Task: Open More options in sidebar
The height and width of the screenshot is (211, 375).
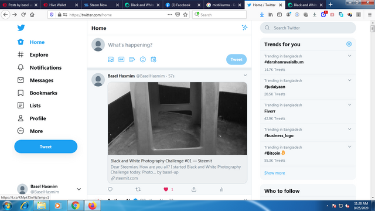Action: point(30,131)
